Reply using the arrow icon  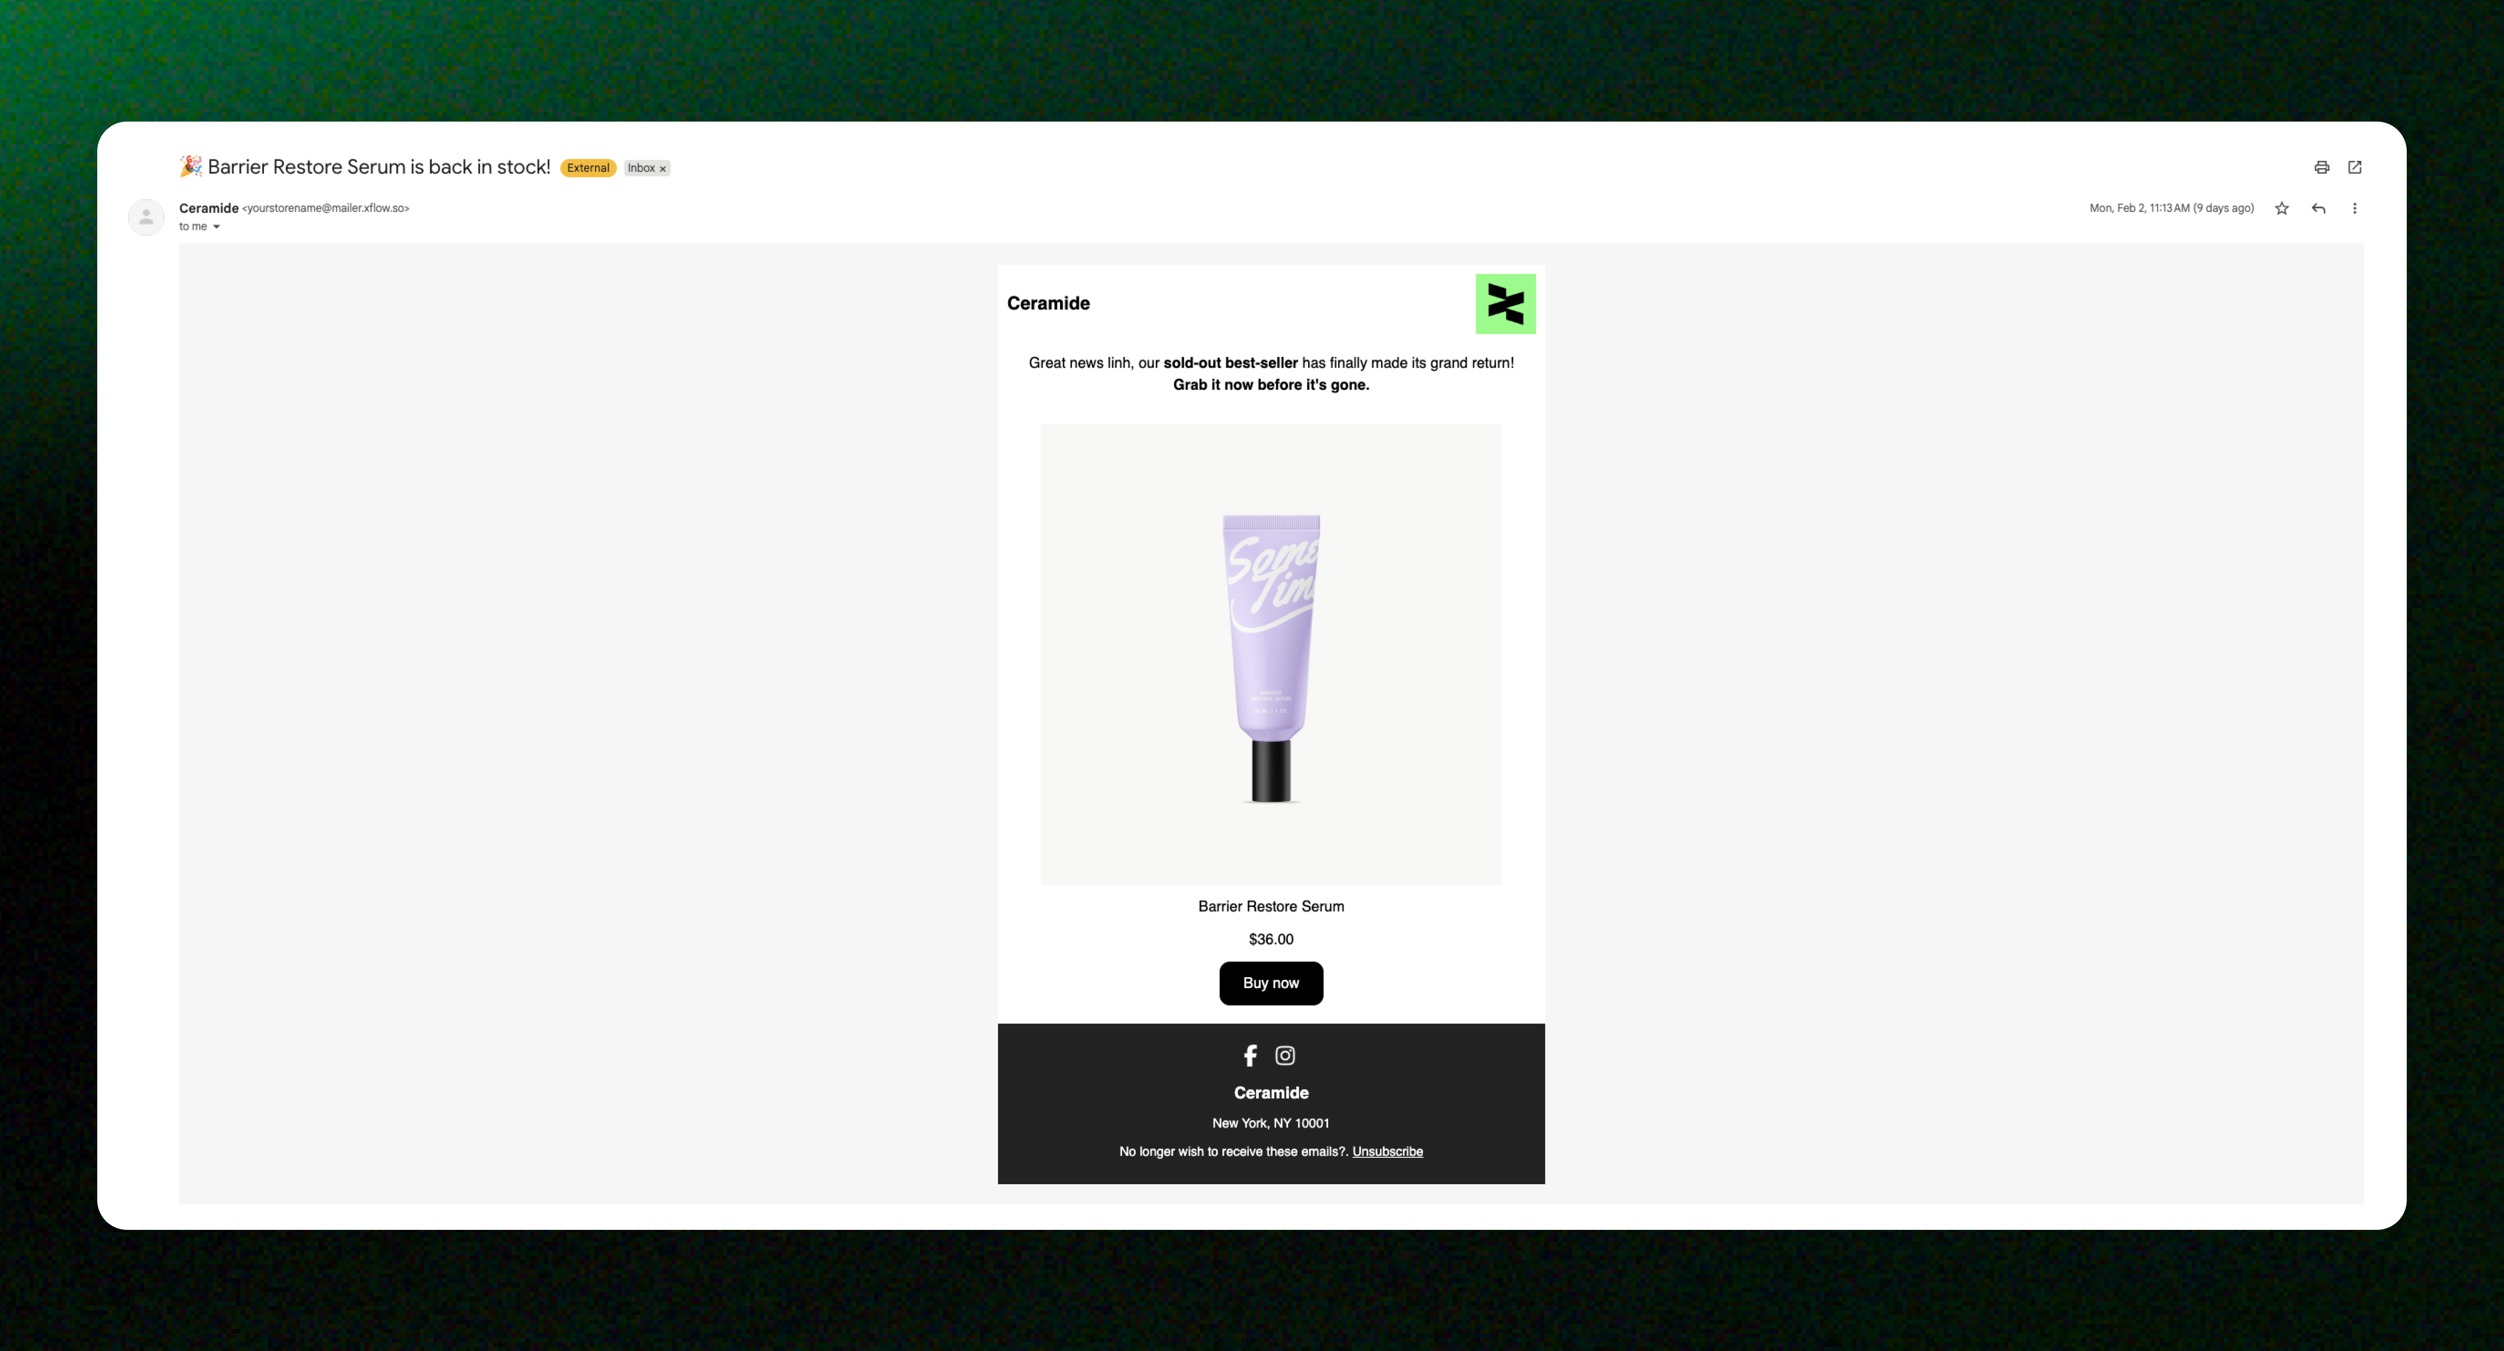point(2318,208)
